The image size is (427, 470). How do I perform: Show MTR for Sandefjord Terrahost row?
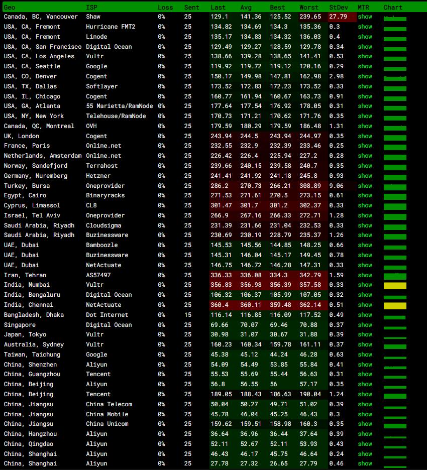pos(365,166)
